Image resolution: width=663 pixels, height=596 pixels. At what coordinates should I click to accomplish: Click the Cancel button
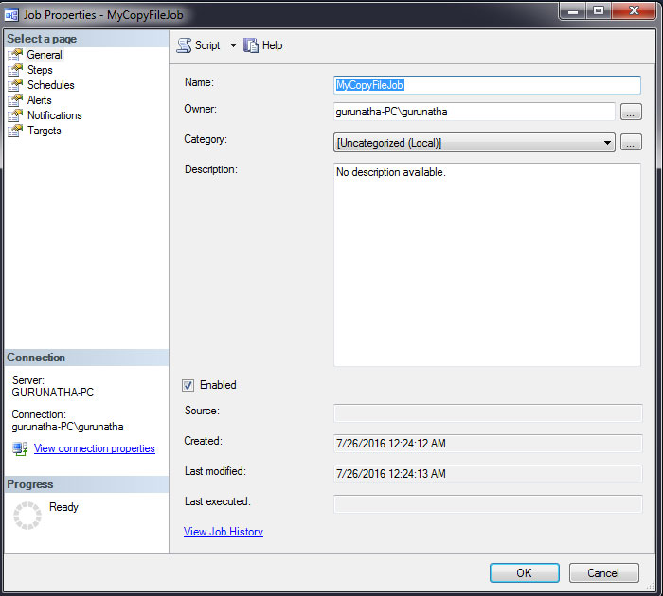point(604,572)
